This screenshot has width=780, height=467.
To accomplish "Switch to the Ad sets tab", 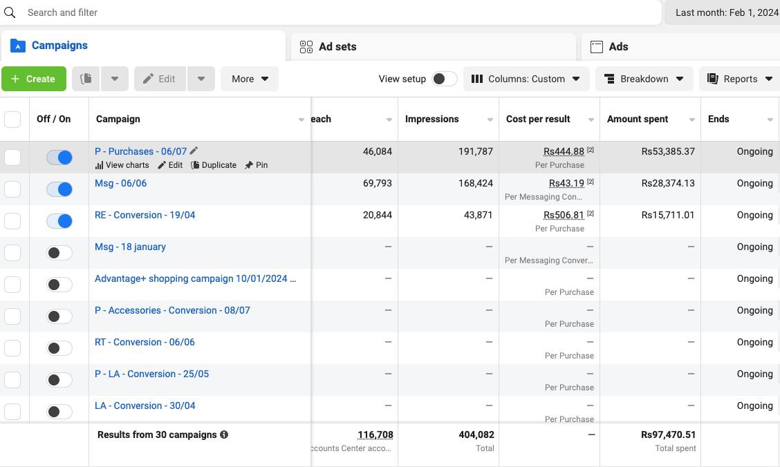I will point(337,47).
